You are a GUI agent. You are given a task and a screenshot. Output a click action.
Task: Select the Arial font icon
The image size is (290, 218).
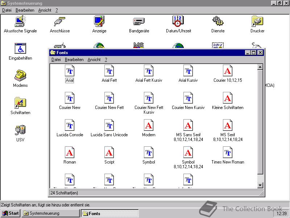[70, 70]
